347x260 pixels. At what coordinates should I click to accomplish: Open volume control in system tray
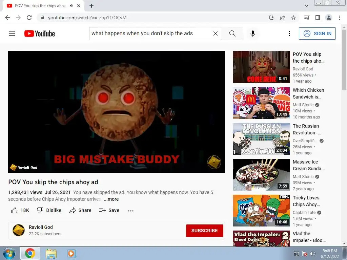(x=313, y=253)
